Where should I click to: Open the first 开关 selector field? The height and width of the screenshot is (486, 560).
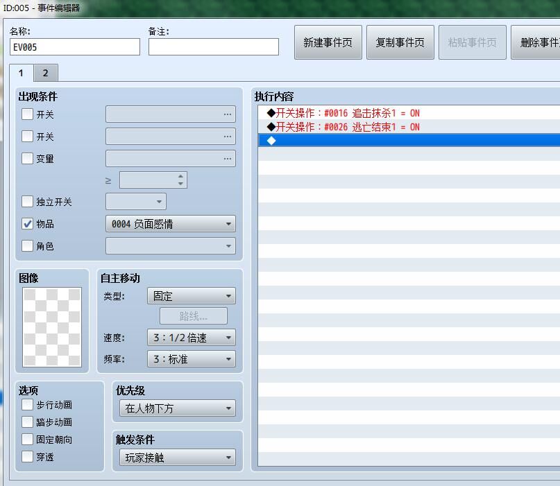[x=170, y=114]
